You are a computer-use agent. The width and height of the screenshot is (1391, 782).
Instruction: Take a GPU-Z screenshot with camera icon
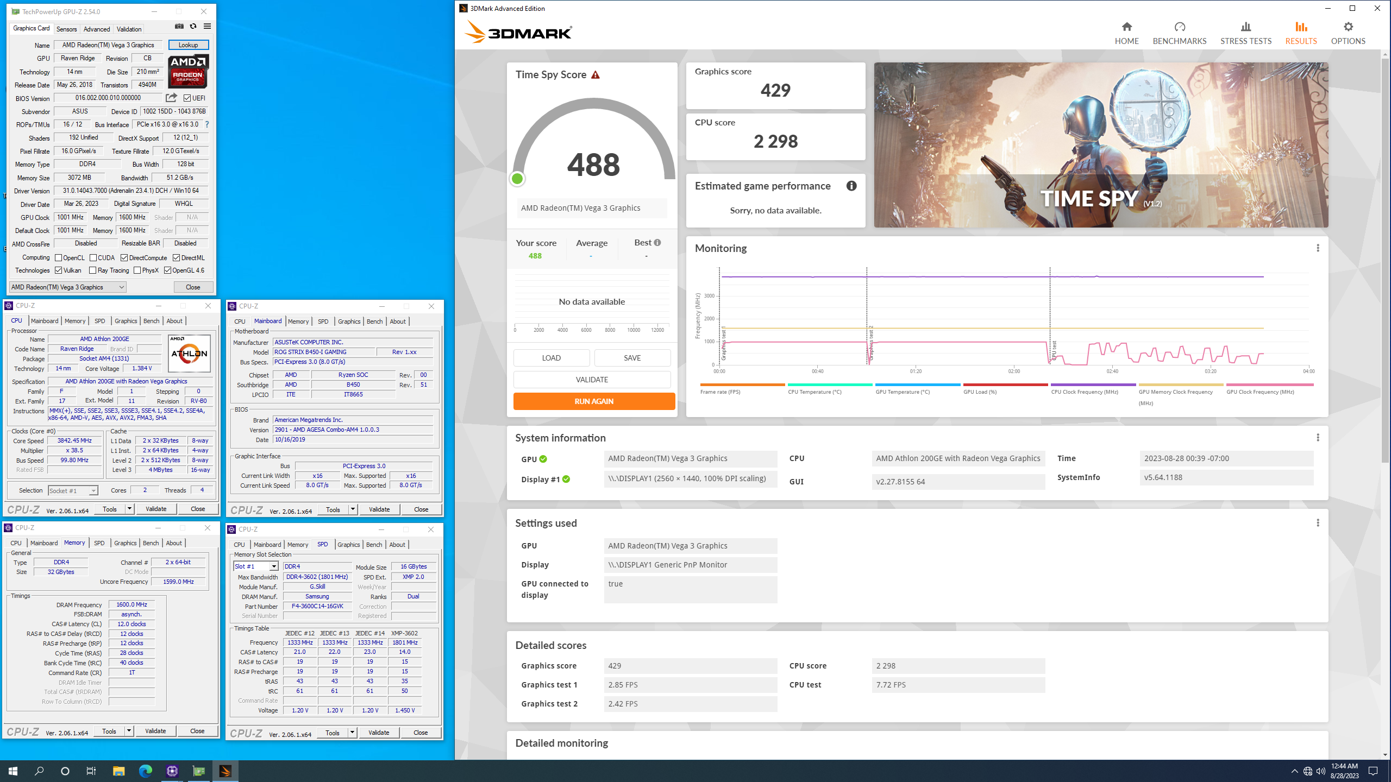pyautogui.click(x=179, y=27)
